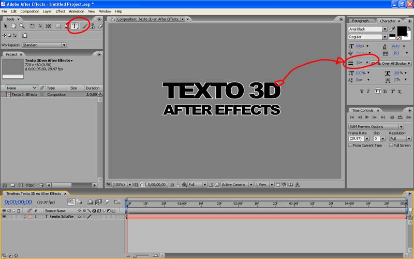This screenshot has height=259, width=414.
Task: Toggle Frame Blending enable in timeline
Action: click(x=98, y=202)
